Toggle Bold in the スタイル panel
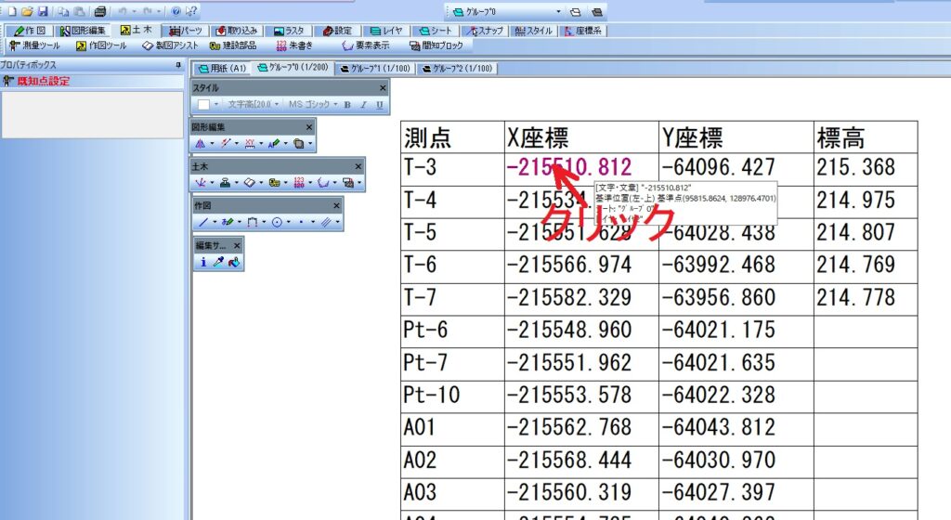Viewport: 951px width, 520px height. (347, 105)
